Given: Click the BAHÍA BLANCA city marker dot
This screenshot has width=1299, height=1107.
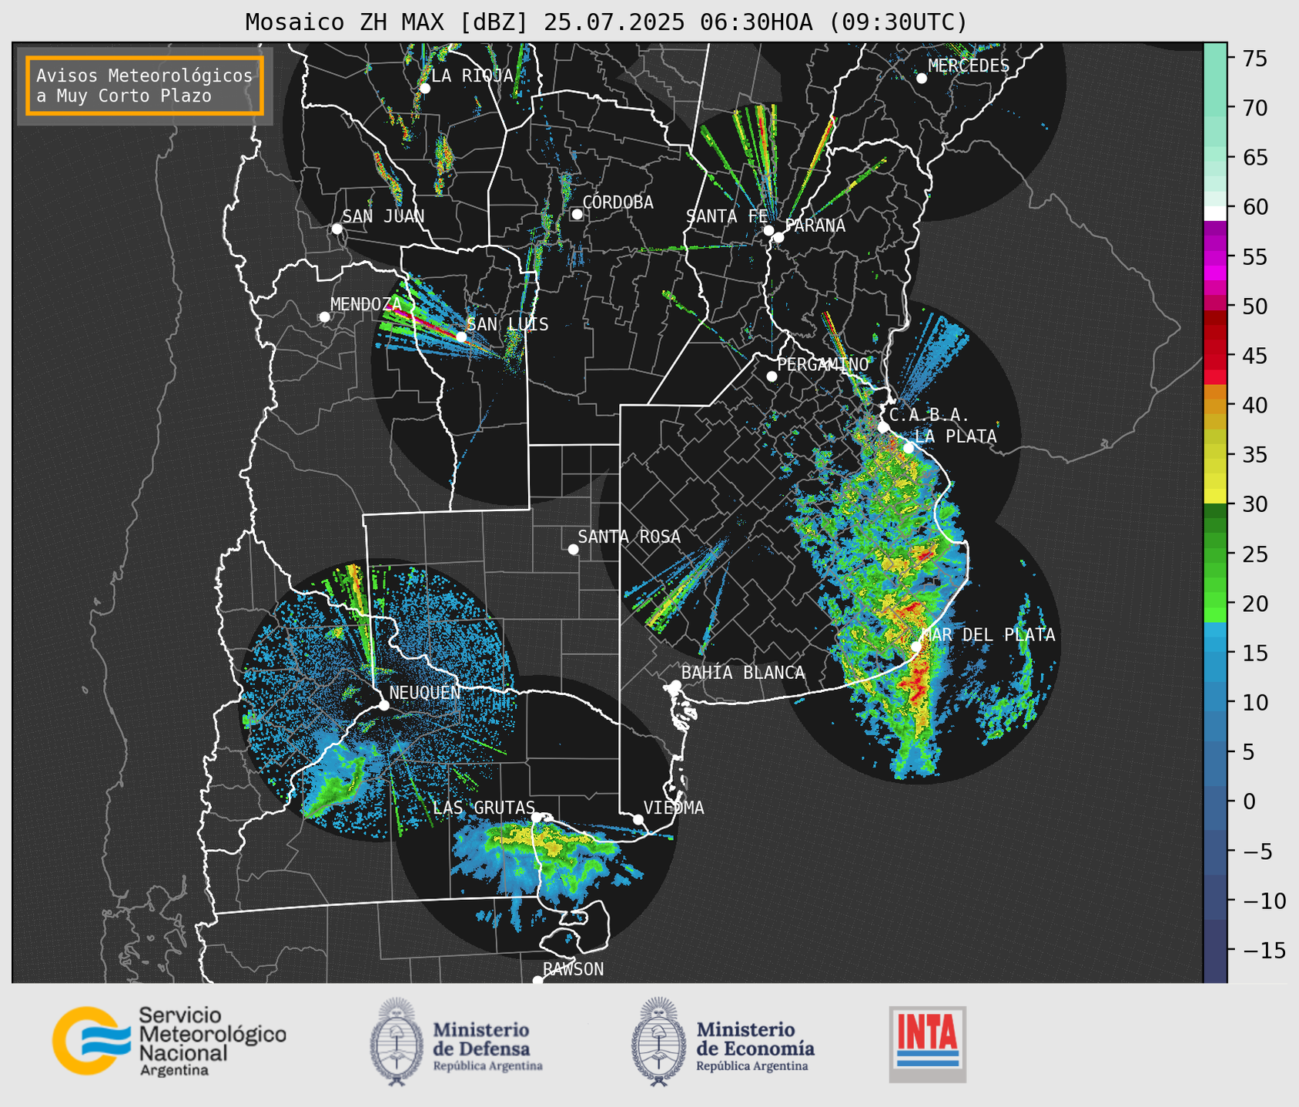Looking at the screenshot, I should (675, 685).
